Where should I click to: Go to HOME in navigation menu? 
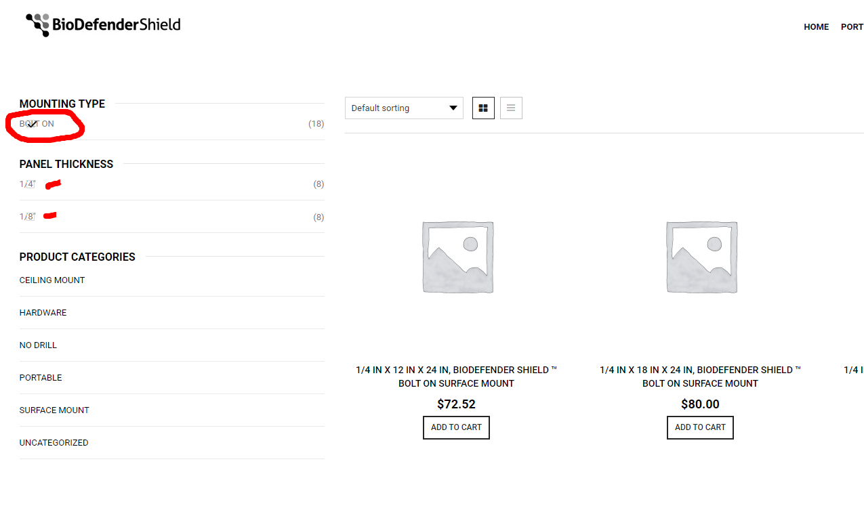(816, 27)
